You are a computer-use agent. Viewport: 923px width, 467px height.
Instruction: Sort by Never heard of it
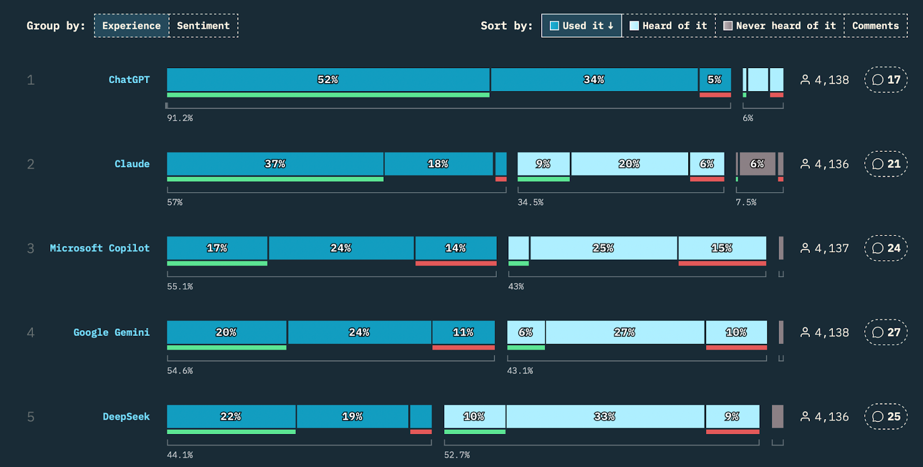pyautogui.click(x=779, y=25)
